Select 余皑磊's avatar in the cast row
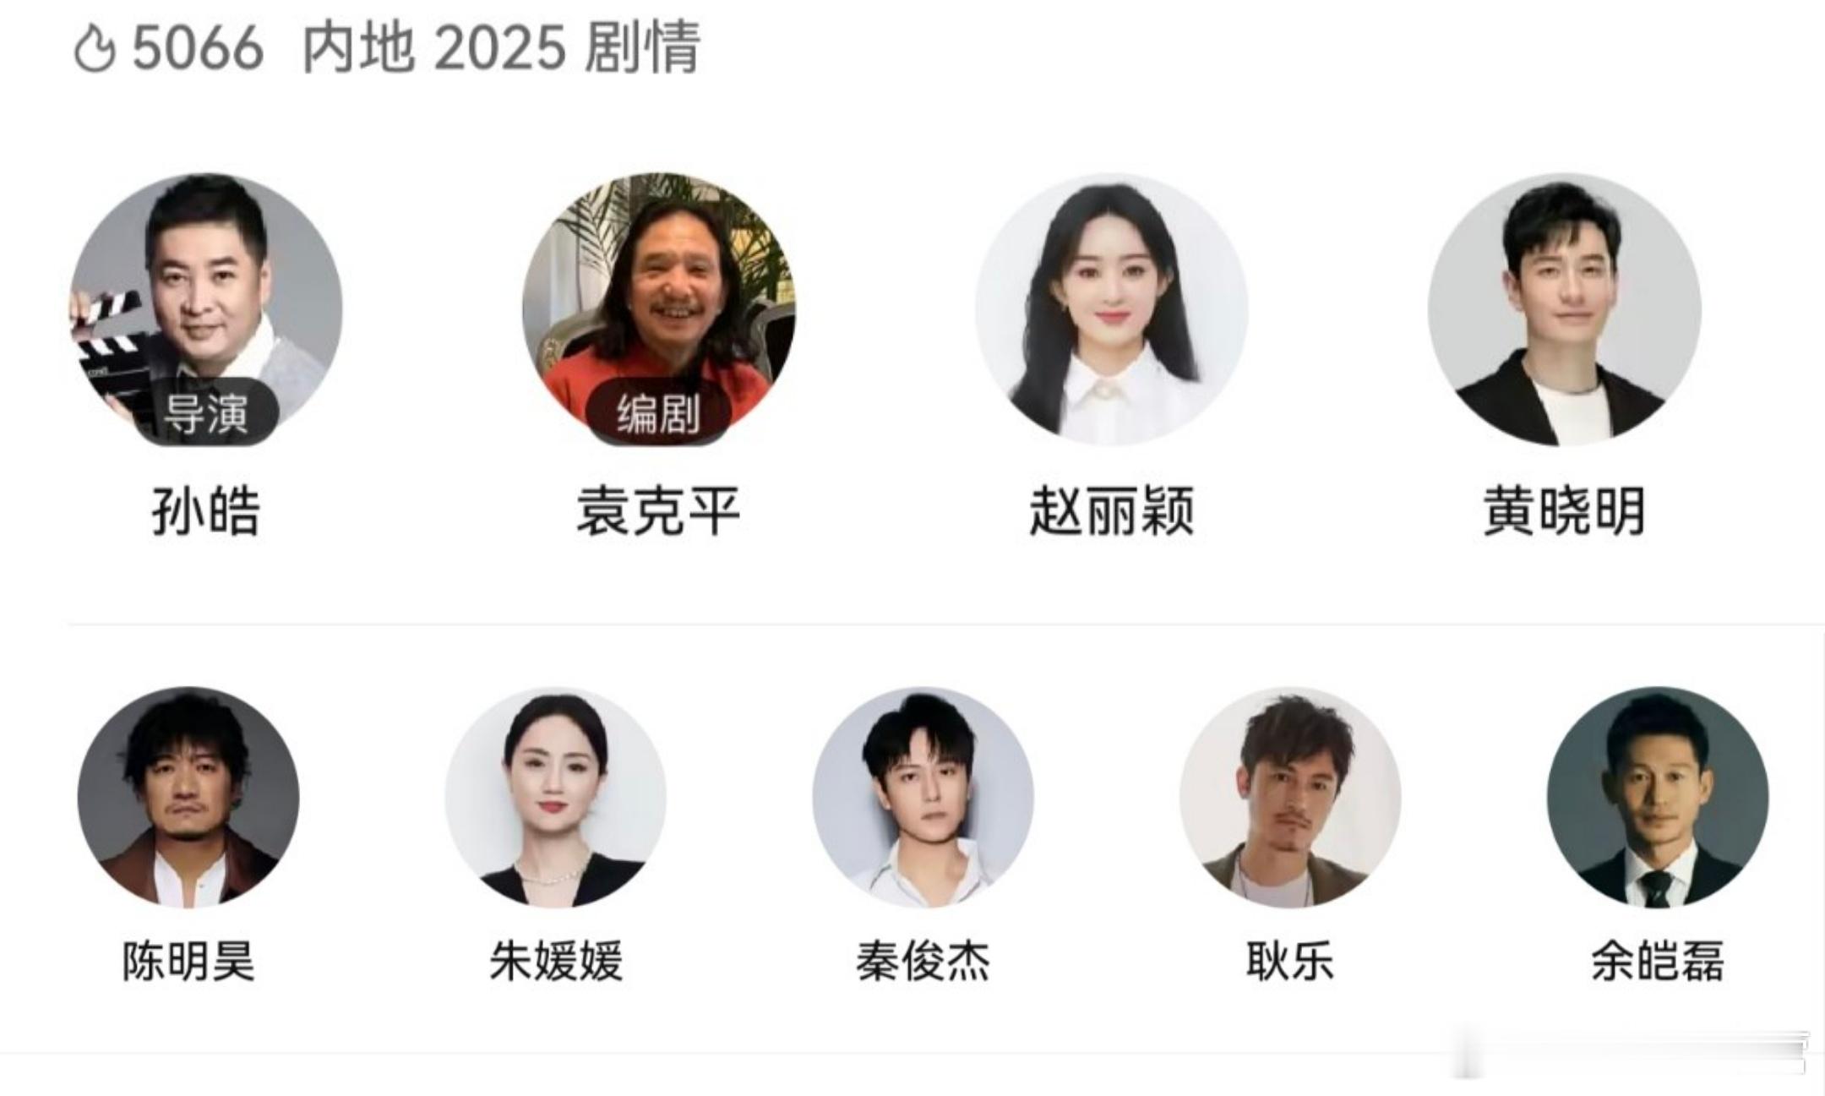 1658,797
